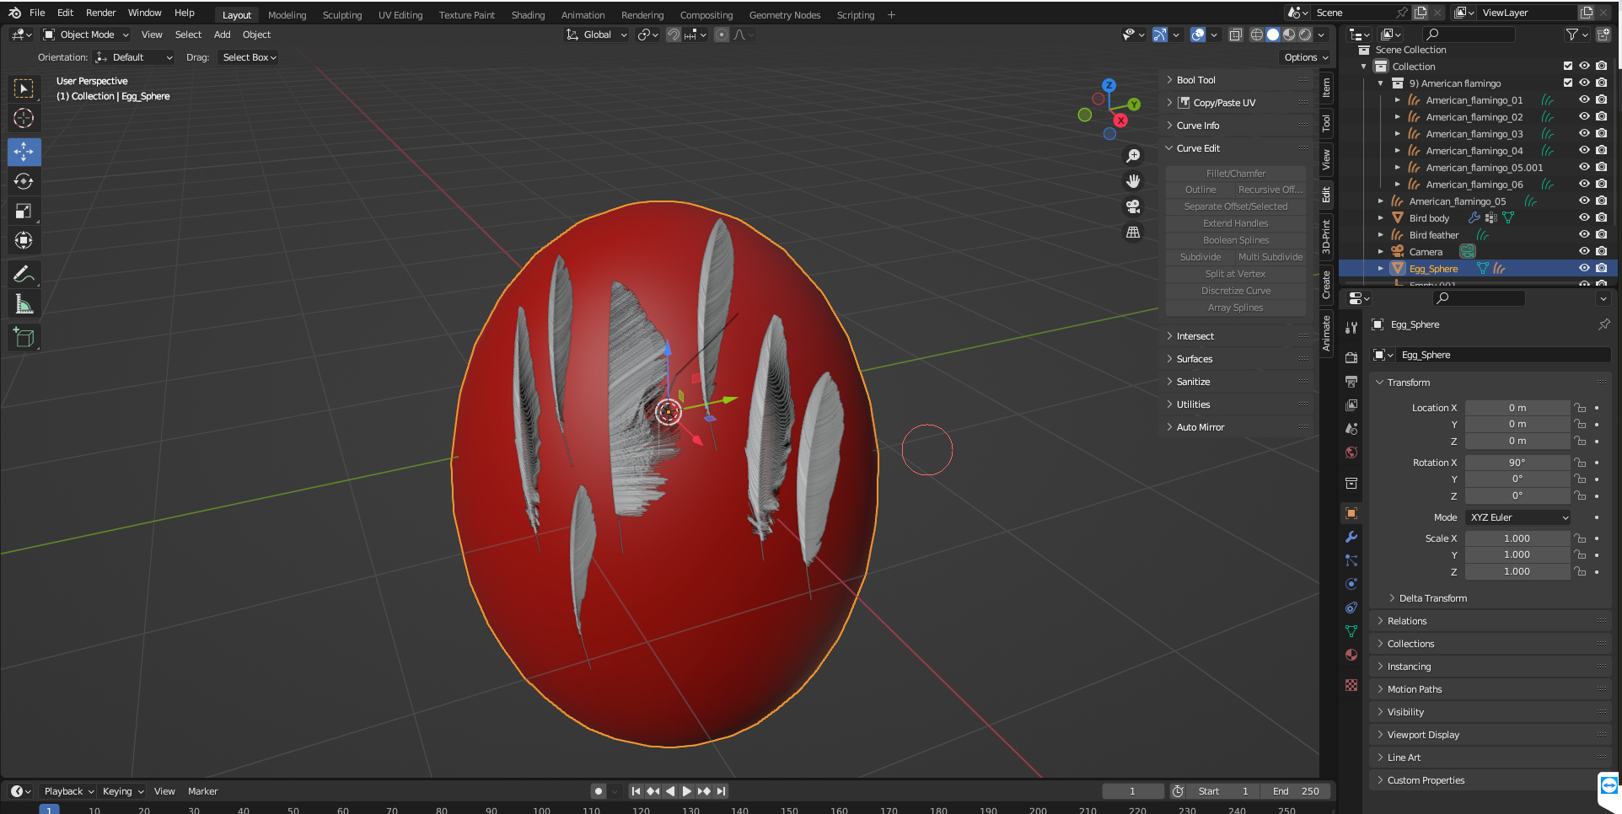Open the Particles properties tab icon
The height and width of the screenshot is (814, 1622).
pos(1351,560)
